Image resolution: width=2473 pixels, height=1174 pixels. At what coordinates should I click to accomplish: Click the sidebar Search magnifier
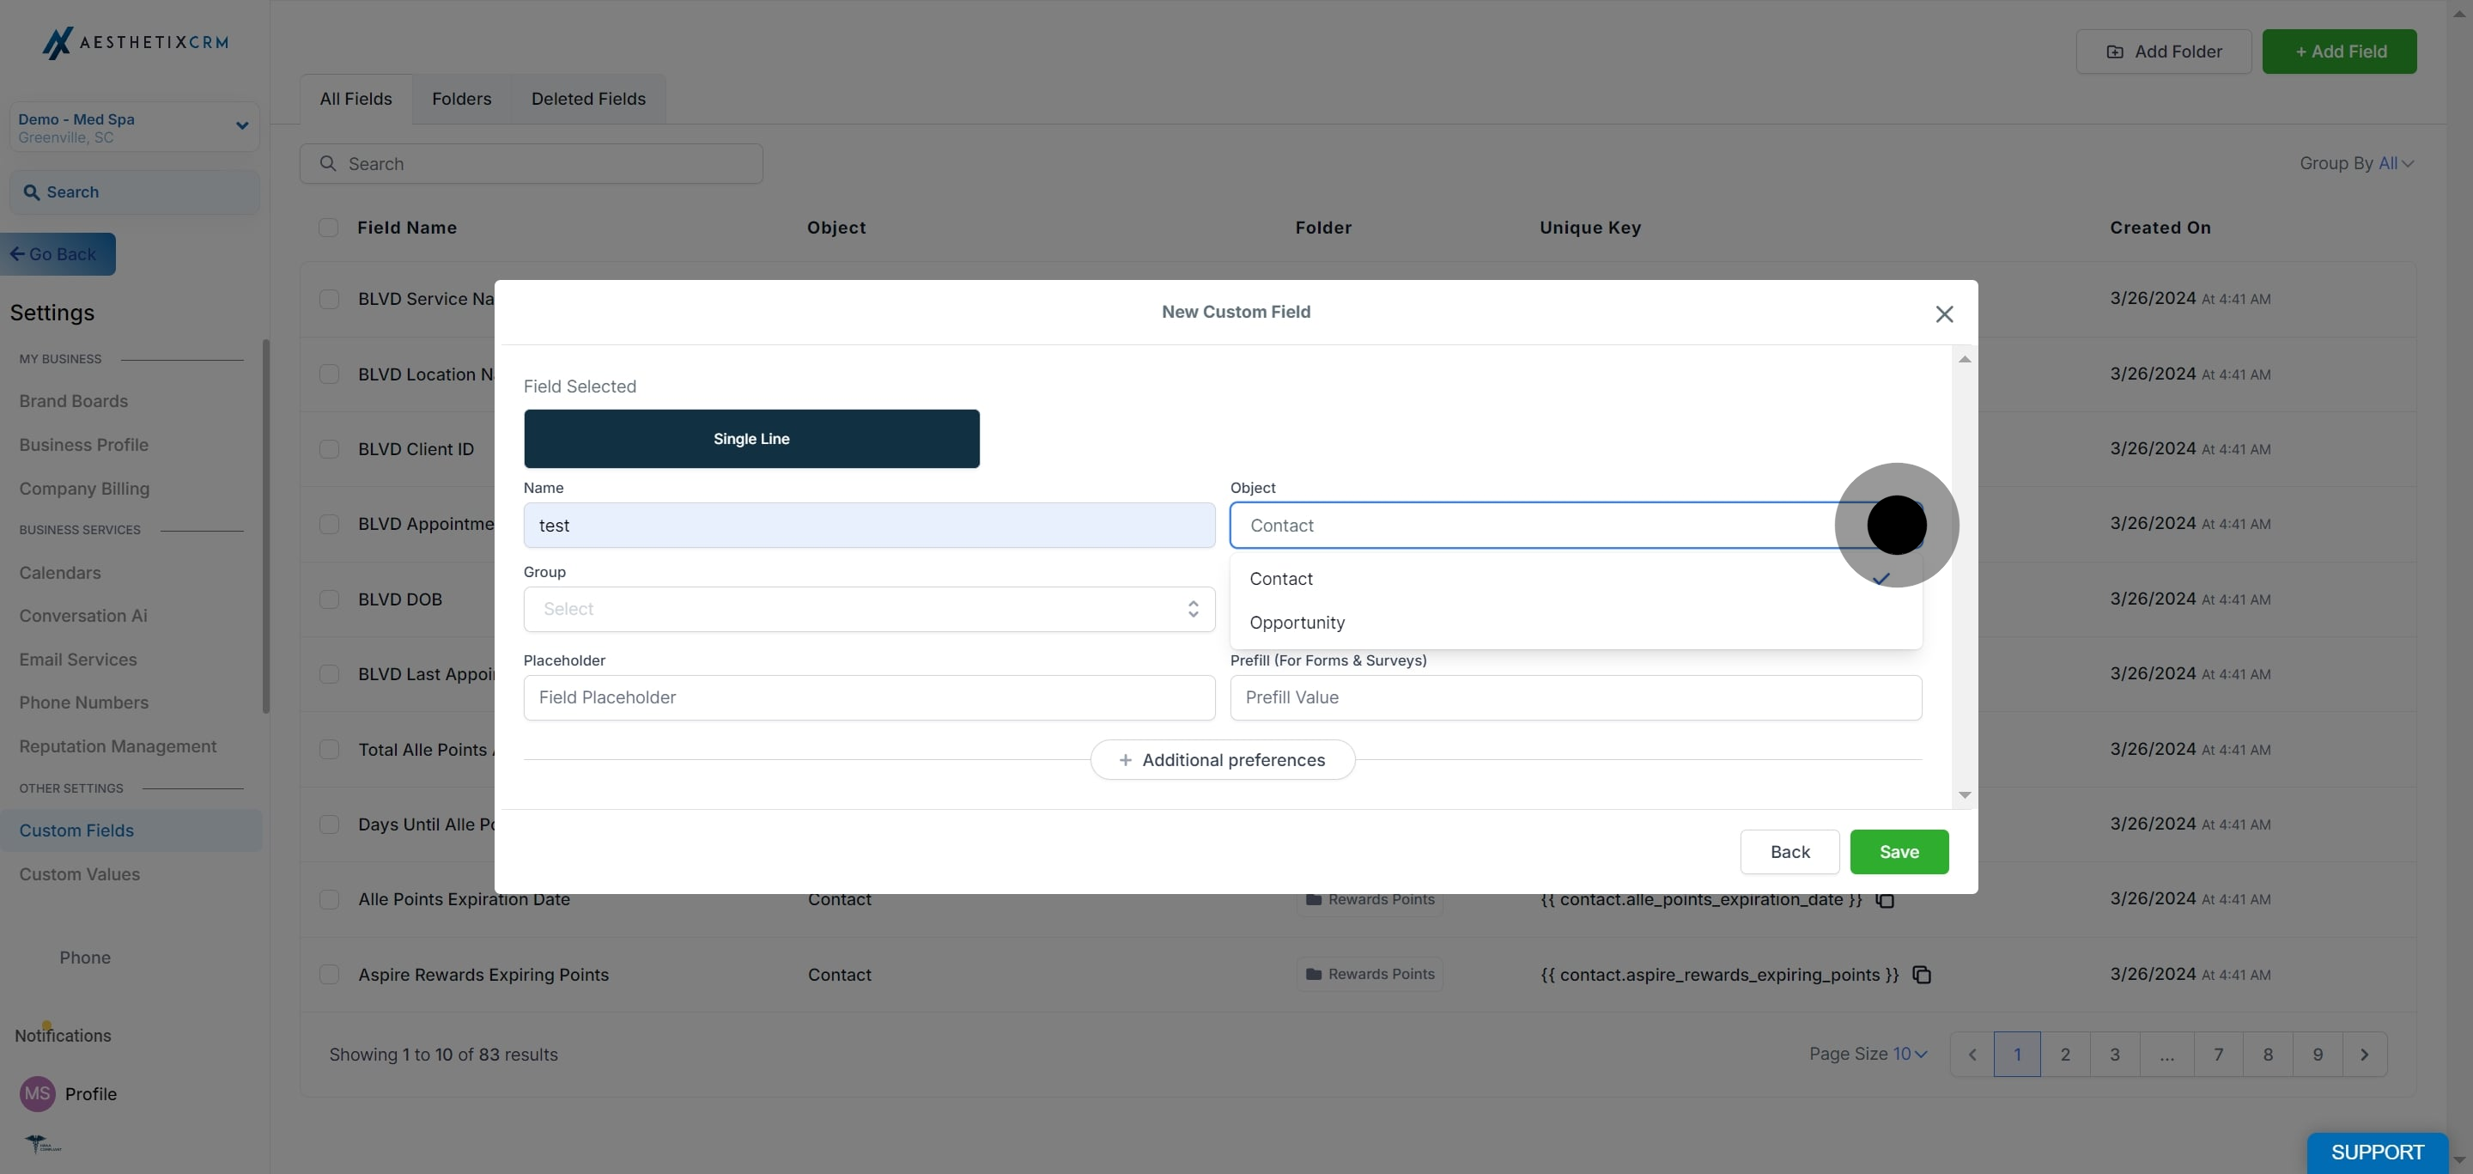pos(32,192)
